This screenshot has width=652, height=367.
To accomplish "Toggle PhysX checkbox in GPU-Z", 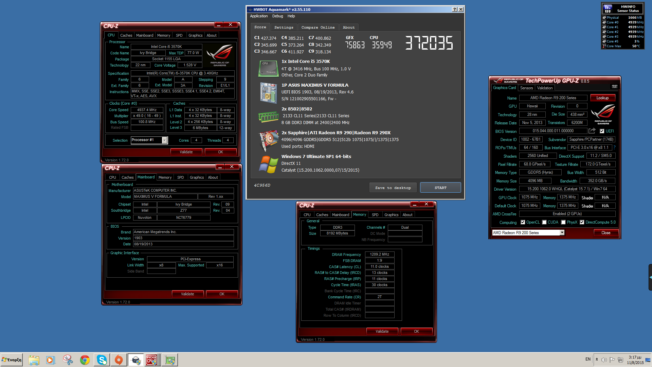I will (x=563, y=222).
